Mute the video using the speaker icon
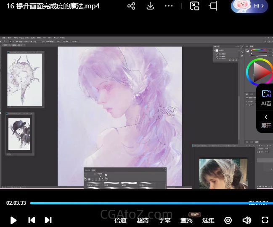 click(x=247, y=220)
